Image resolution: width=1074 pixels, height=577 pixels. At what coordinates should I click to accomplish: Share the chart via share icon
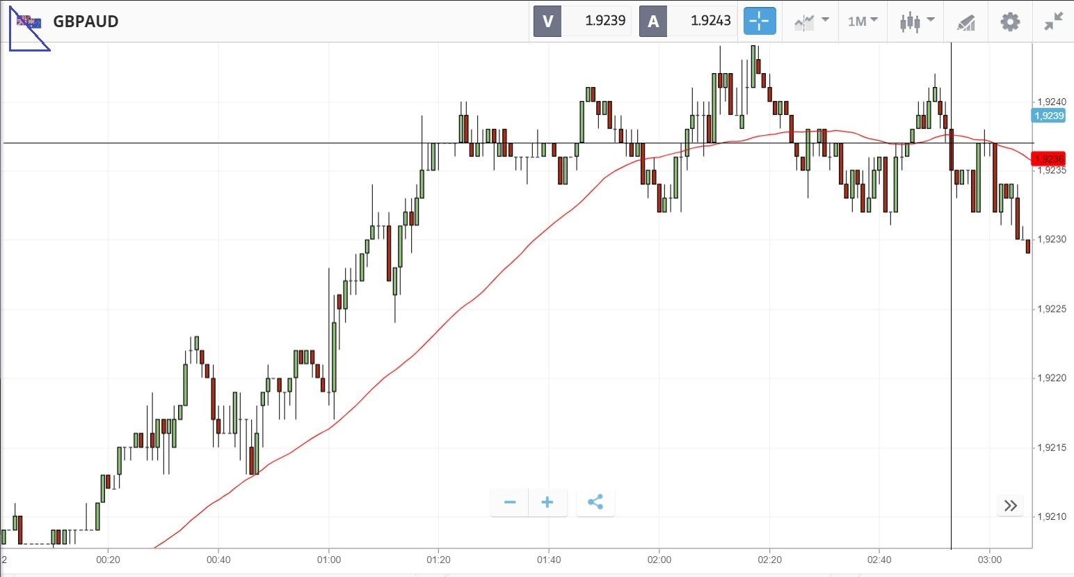[595, 503]
